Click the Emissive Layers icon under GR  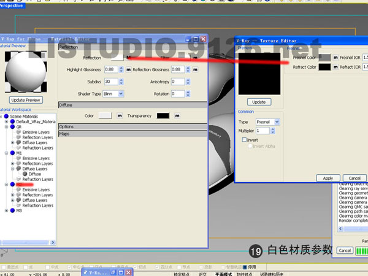point(18,132)
